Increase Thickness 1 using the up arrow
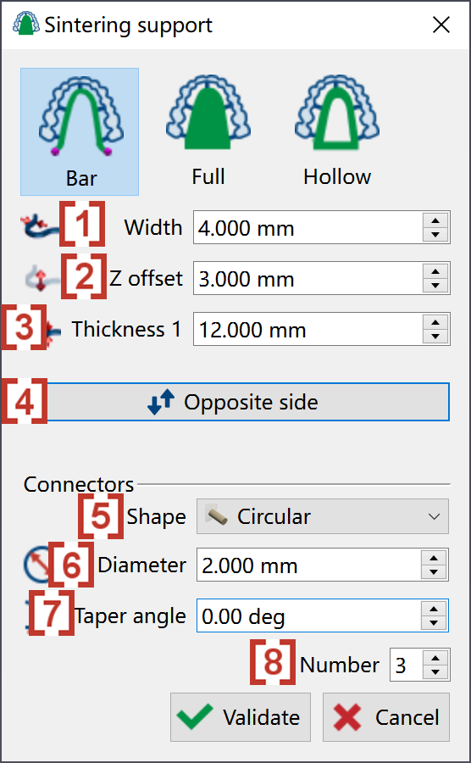This screenshot has width=471, height=763. (x=435, y=322)
